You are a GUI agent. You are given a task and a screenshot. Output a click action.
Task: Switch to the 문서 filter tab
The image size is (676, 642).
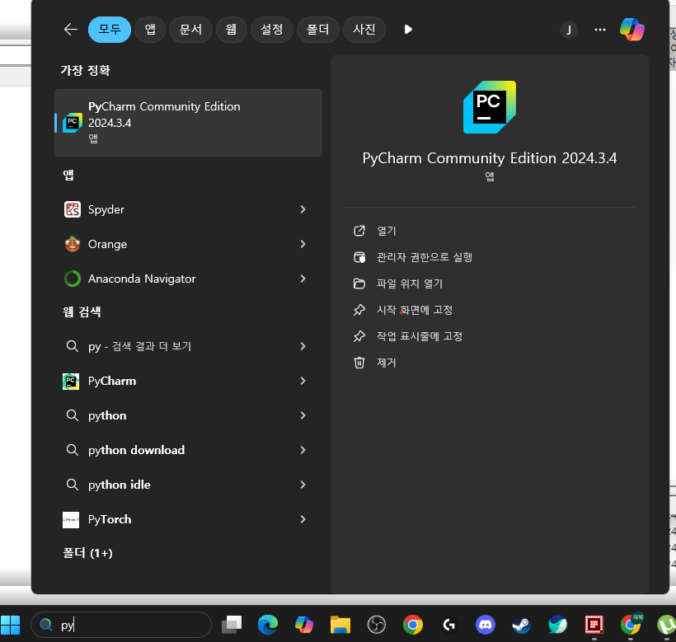click(190, 30)
